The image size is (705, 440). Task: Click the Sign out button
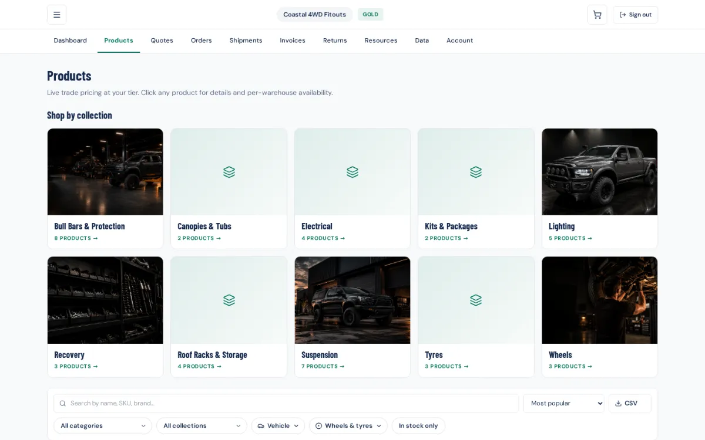635,15
